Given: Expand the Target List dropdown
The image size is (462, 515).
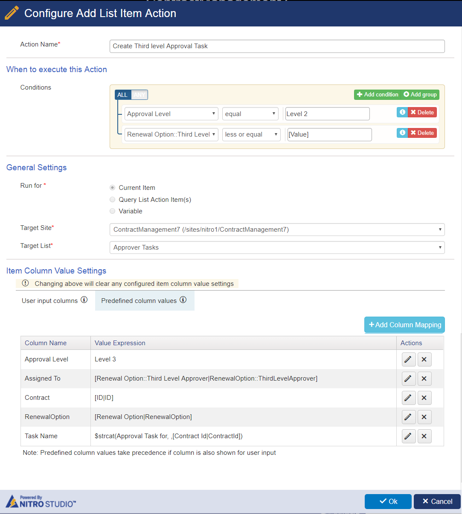Looking at the screenshot, I should 277,247.
